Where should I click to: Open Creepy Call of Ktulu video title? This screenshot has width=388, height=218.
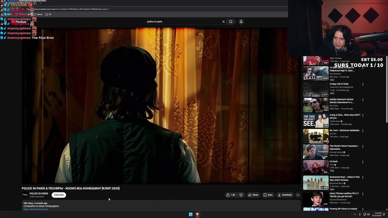tap(339, 84)
